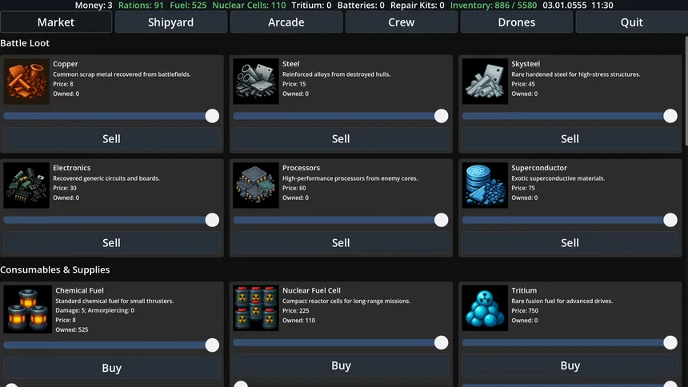Sell Copper with its Sell button

pos(111,138)
